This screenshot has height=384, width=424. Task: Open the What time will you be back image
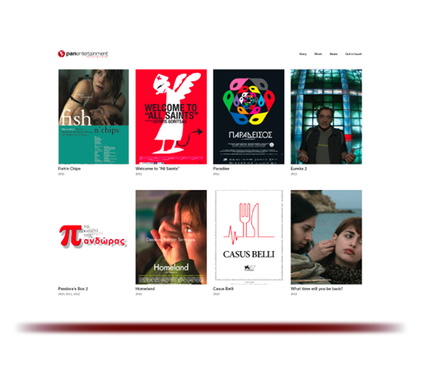tap(326, 237)
